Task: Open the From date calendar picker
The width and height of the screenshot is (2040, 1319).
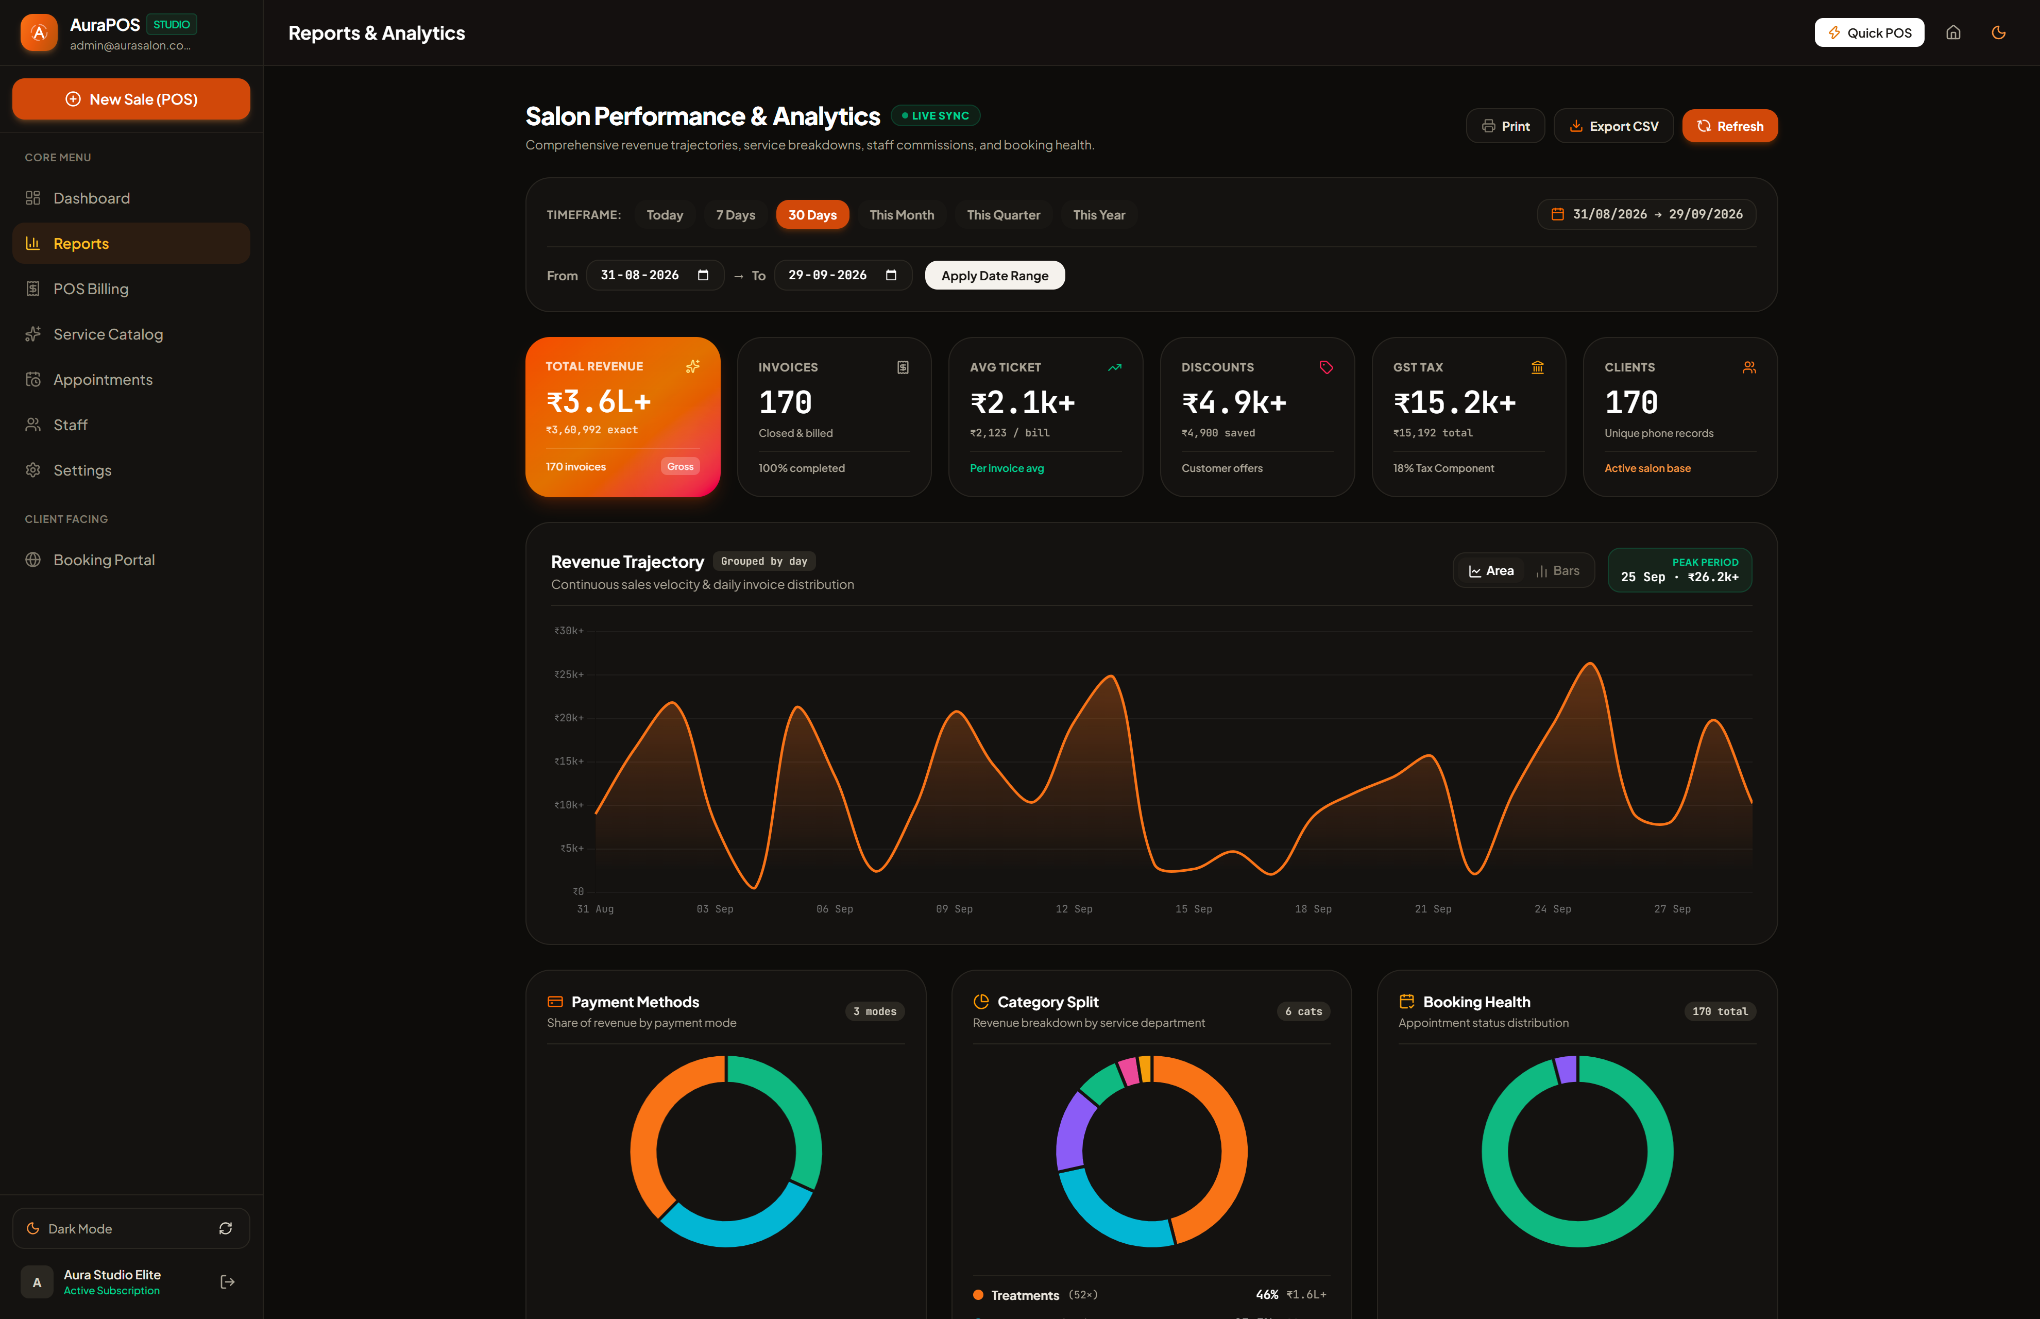Action: click(703, 275)
